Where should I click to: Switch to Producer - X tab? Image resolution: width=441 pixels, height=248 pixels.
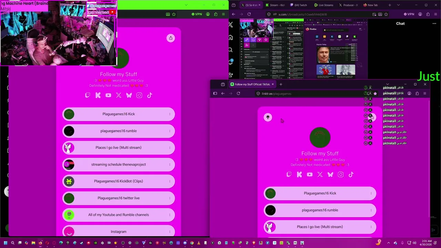(x=348, y=5)
